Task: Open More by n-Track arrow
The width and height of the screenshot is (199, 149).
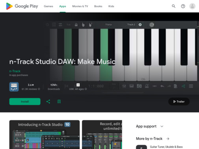Action: [168, 139]
